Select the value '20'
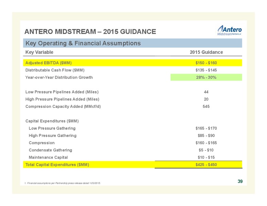 click(x=206, y=99)
